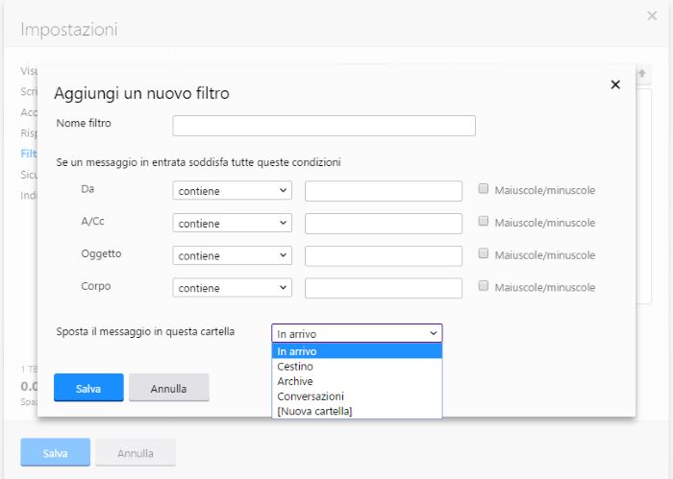Select In arrivo from the folder list

pos(357,351)
